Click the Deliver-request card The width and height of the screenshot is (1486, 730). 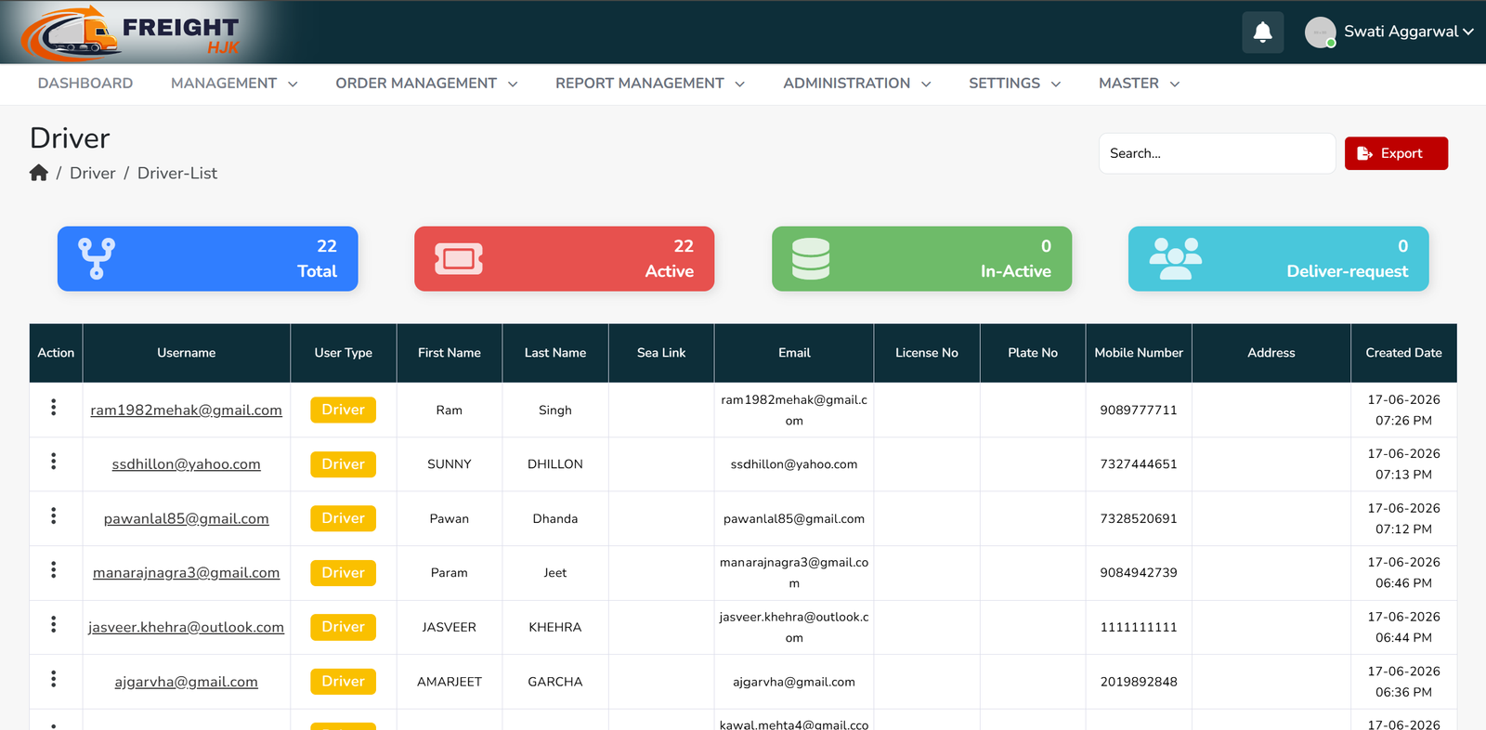(x=1279, y=259)
